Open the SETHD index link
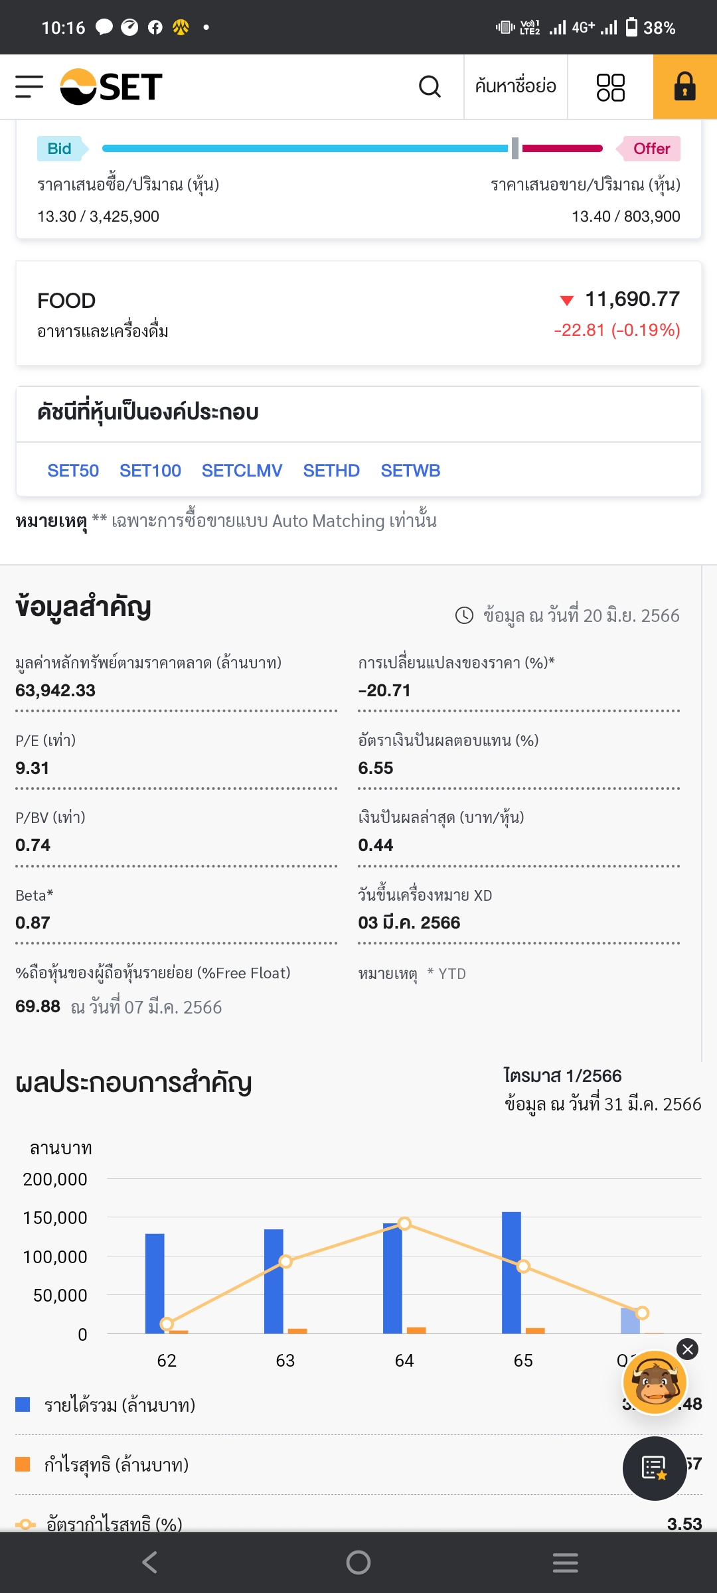 point(331,471)
